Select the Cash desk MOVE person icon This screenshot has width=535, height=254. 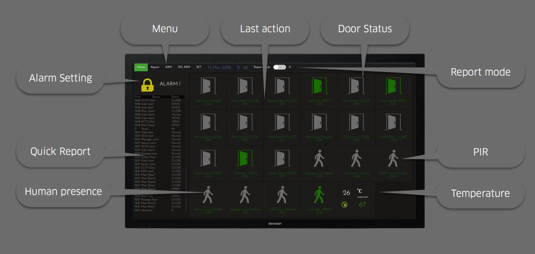319,195
